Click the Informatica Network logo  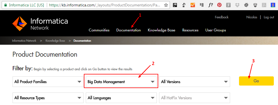point(40,24)
